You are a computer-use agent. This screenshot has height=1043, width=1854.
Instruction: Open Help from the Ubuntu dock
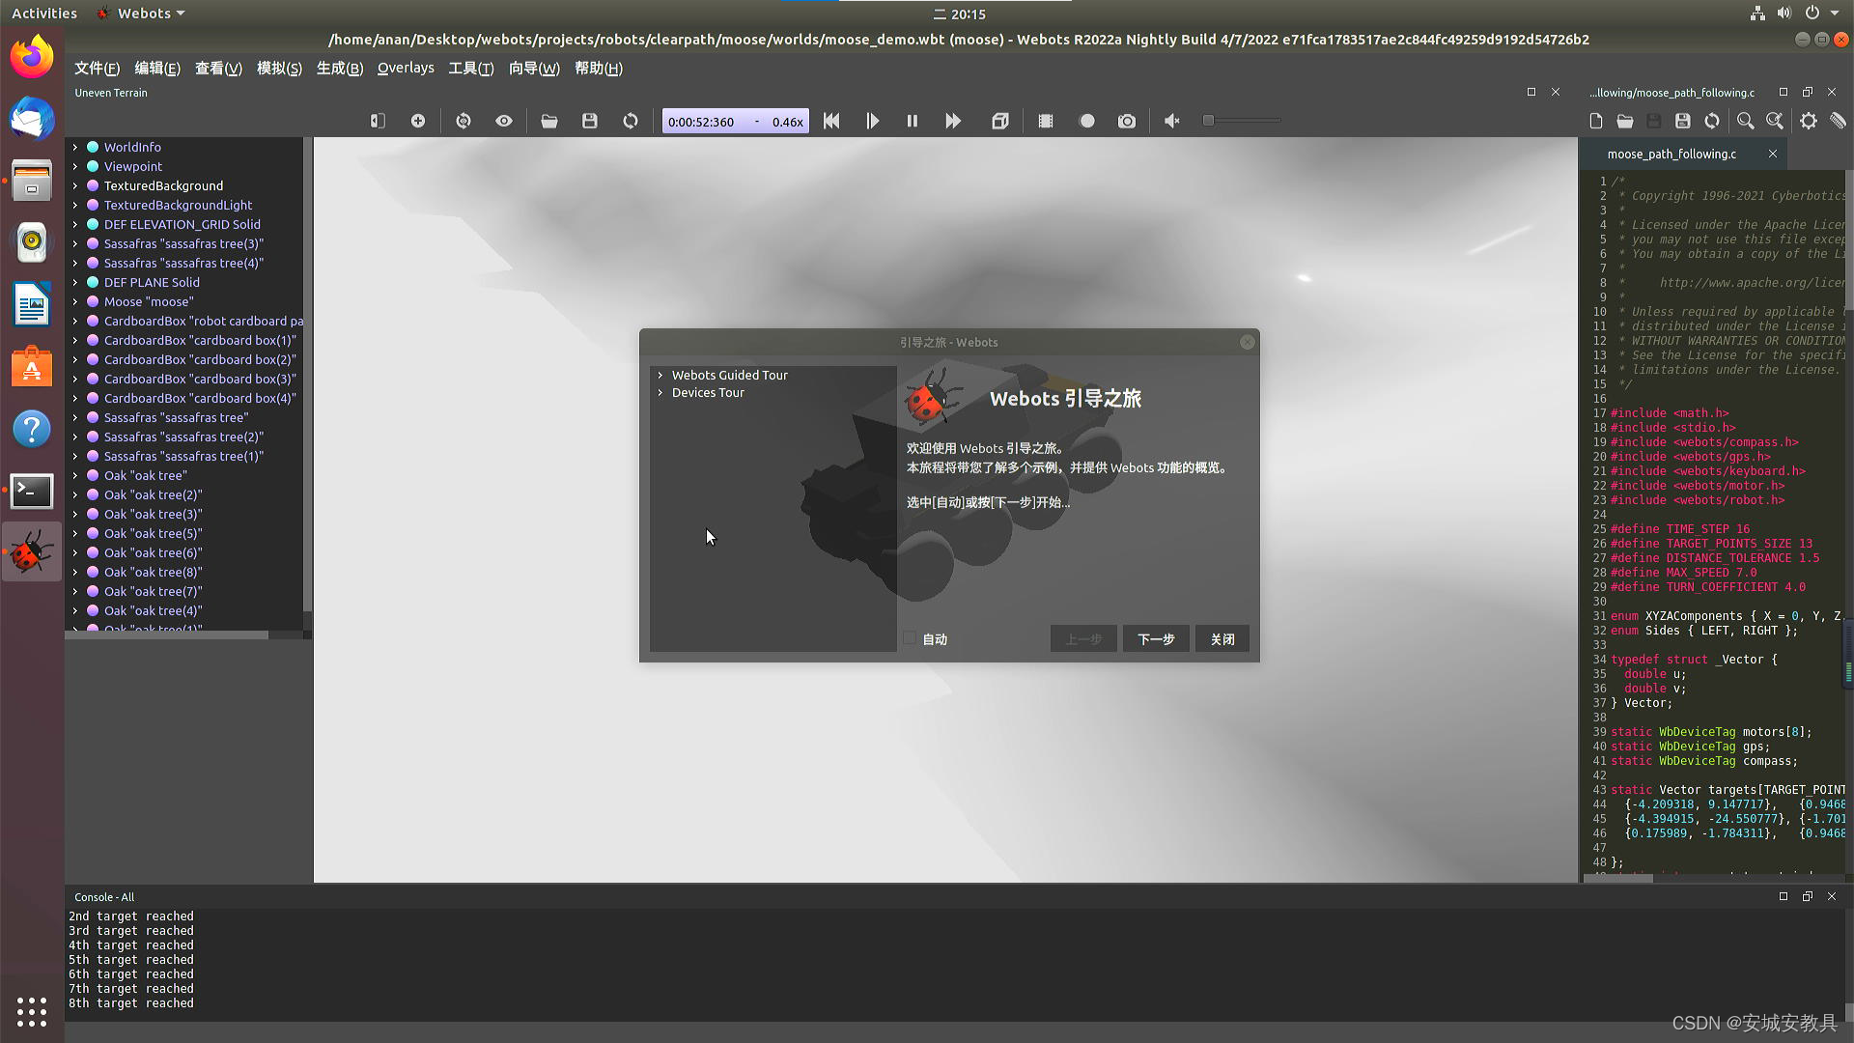click(32, 429)
